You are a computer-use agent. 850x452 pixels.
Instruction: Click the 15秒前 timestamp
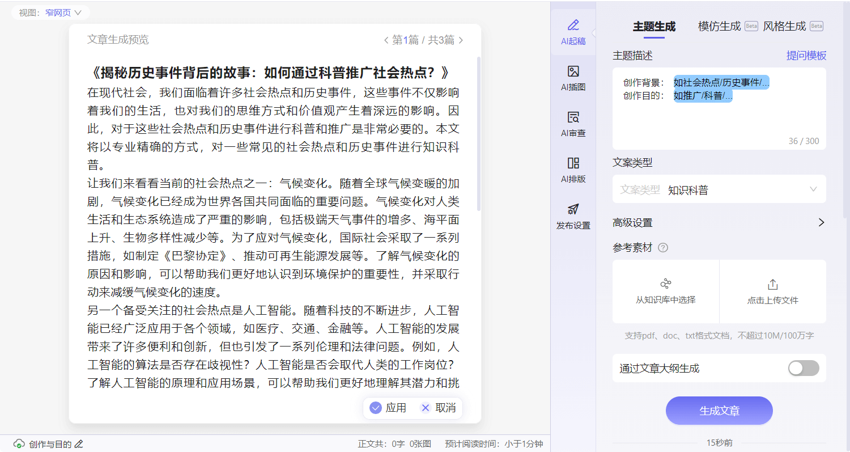click(719, 443)
